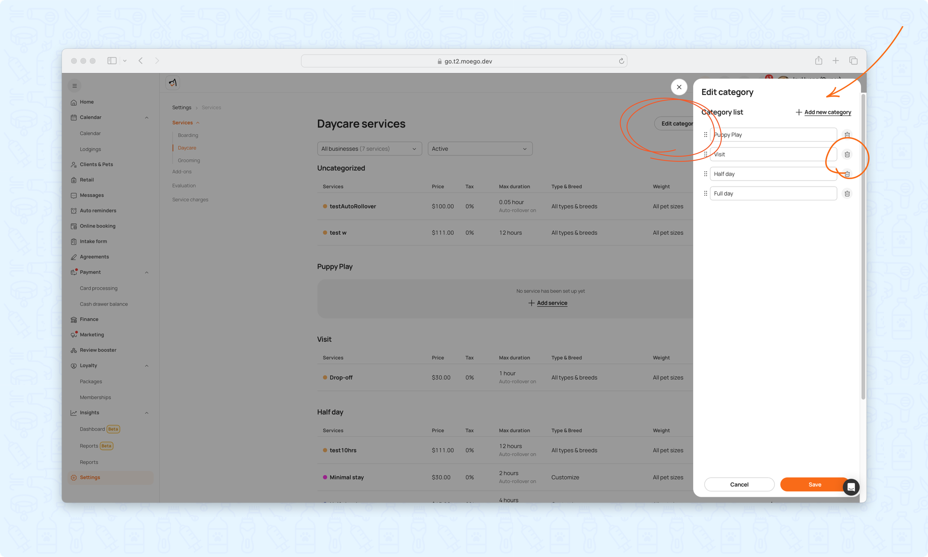928x557 pixels.
Task: Reload the page in the browser
Action: pyautogui.click(x=621, y=61)
